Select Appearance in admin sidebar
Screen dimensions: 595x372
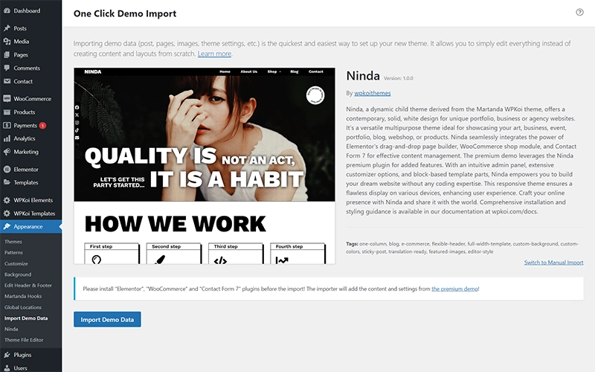(30, 227)
